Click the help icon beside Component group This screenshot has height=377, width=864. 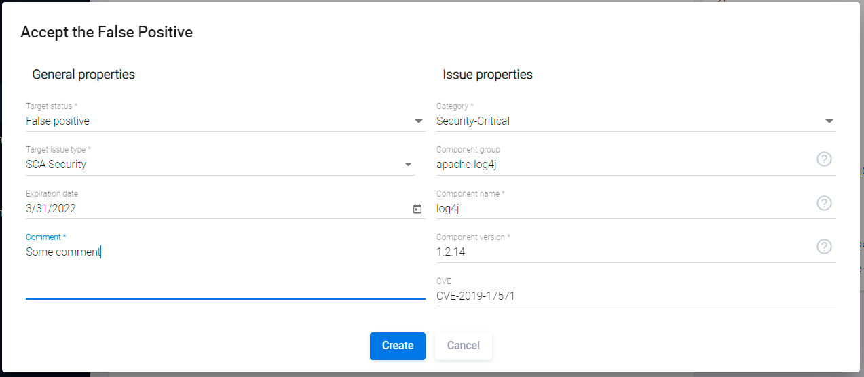[x=824, y=159]
